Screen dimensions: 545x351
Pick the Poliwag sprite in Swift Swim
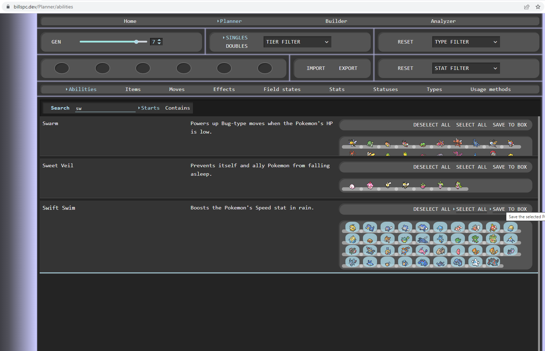[x=388, y=227]
